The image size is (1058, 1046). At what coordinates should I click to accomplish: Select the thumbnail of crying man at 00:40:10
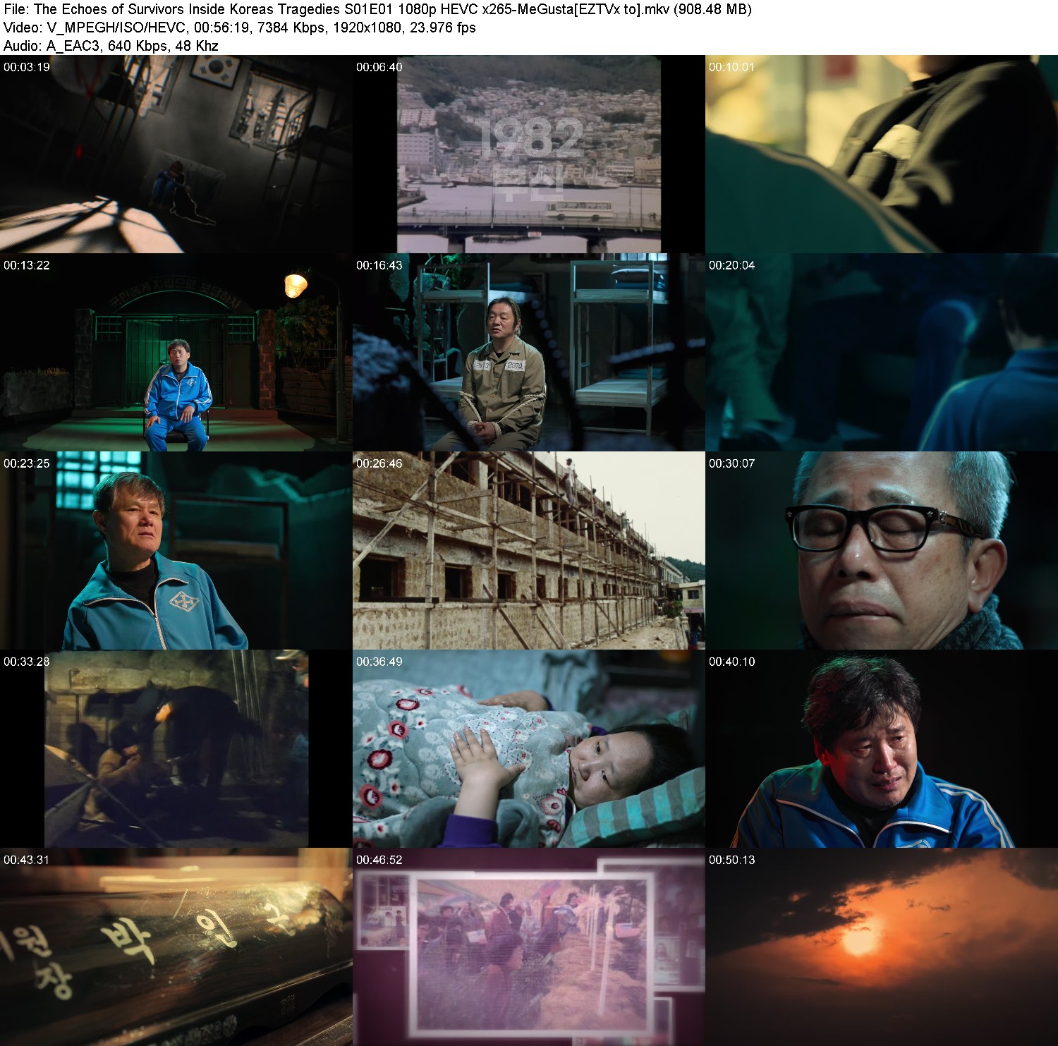point(882,748)
